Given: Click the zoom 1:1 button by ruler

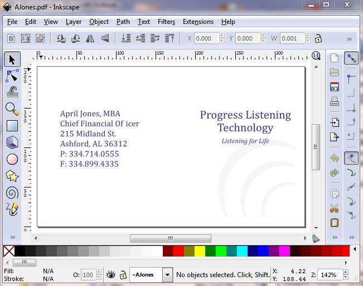Looking at the screenshot, I should point(316,56).
